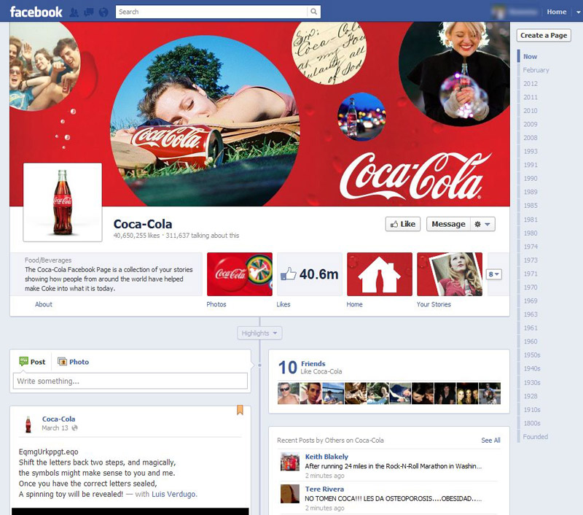The height and width of the screenshot is (515, 583).
Task: Select the Post tab in composer
Action: click(x=32, y=361)
